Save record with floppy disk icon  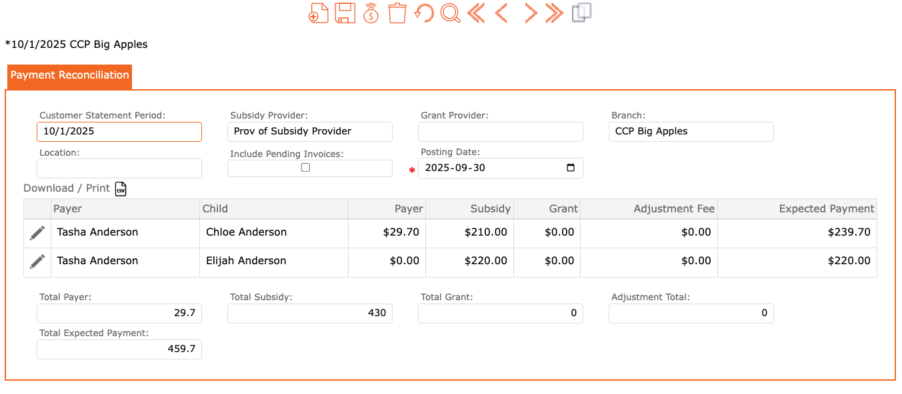point(345,13)
